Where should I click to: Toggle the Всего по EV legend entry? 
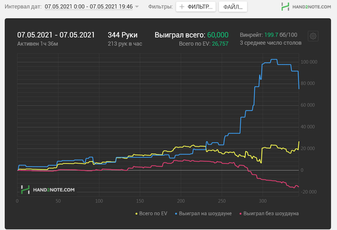point(151,214)
